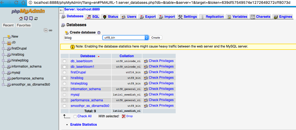Tick checkbox for hiralblog row

(x=64, y=78)
